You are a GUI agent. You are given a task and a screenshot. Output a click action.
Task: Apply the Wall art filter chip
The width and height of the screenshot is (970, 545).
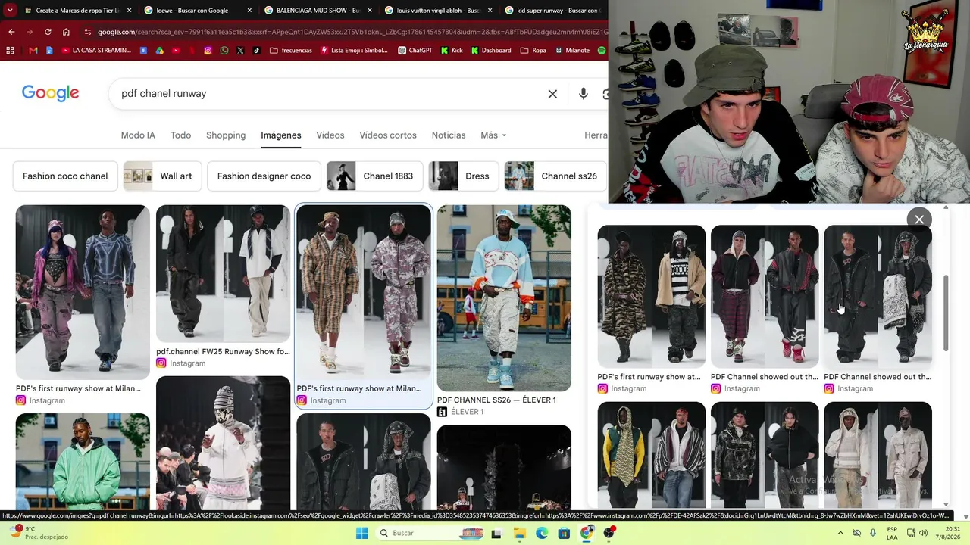click(162, 176)
